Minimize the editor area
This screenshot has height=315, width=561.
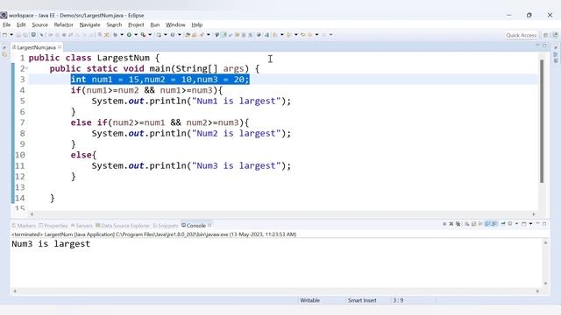537,45
